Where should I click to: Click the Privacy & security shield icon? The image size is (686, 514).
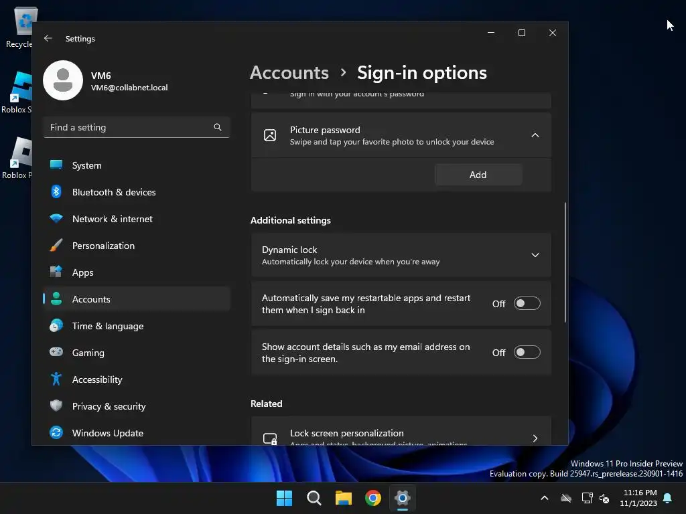(56, 406)
